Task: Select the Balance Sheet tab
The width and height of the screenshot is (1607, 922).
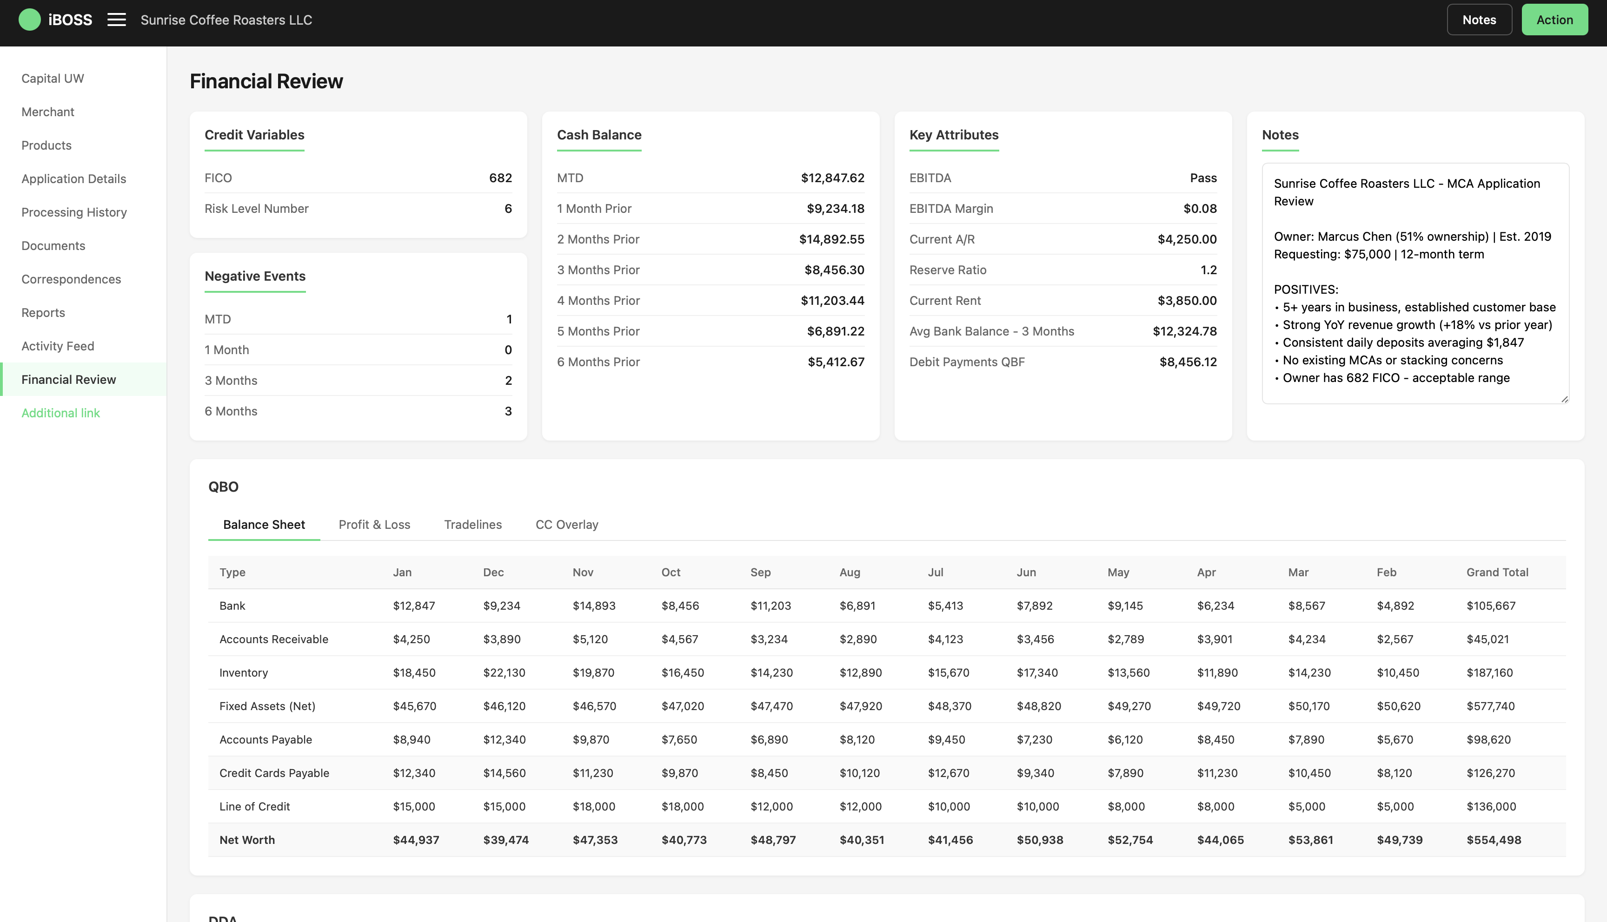Action: point(264,524)
